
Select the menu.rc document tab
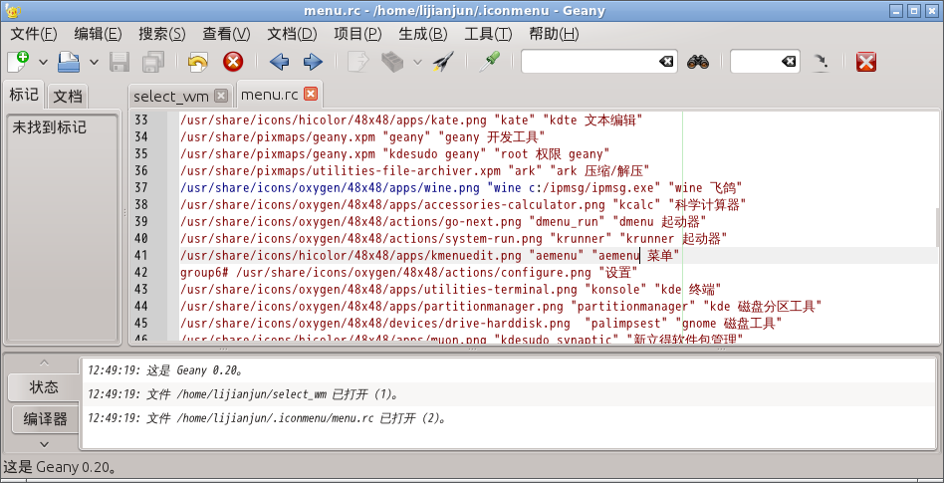tap(269, 95)
